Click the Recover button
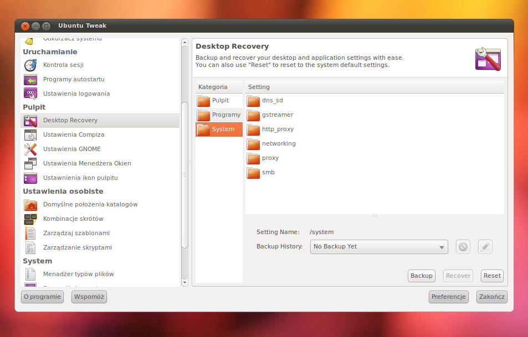The height and width of the screenshot is (337, 528). pos(458,276)
